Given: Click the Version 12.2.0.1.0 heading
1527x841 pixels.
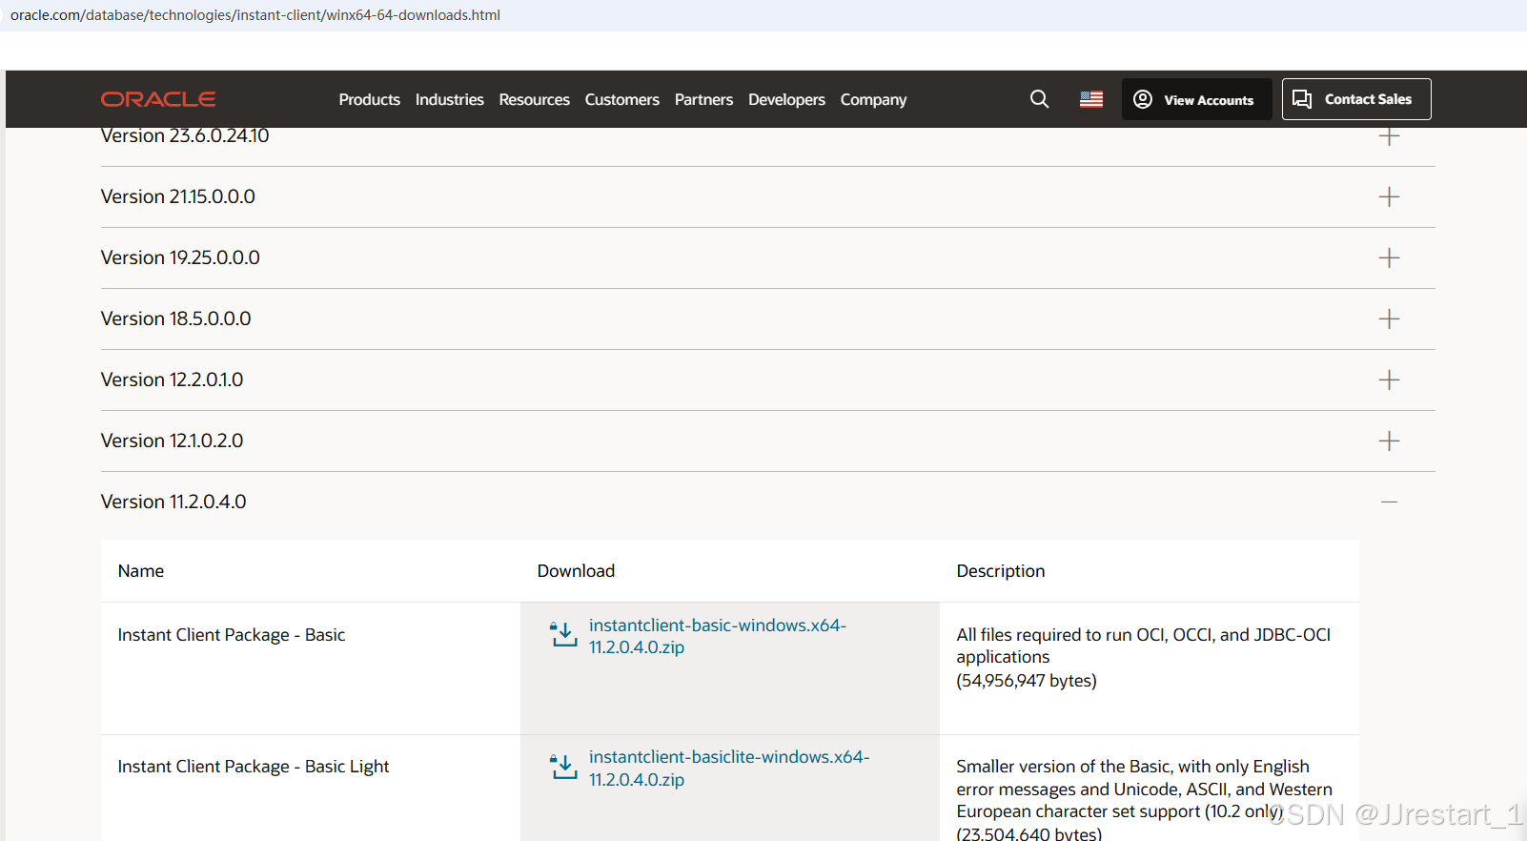Looking at the screenshot, I should 173,379.
